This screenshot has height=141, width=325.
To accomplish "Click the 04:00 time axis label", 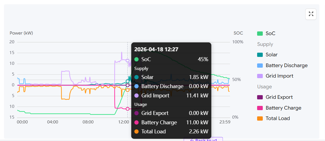I will coord(53,122).
